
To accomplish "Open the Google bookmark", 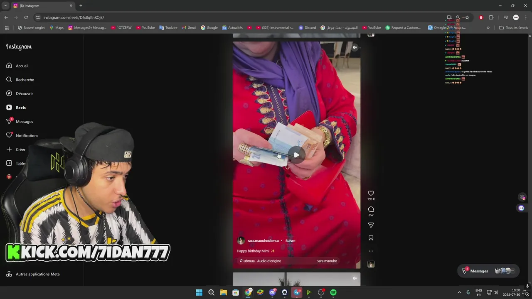I will tap(209, 28).
